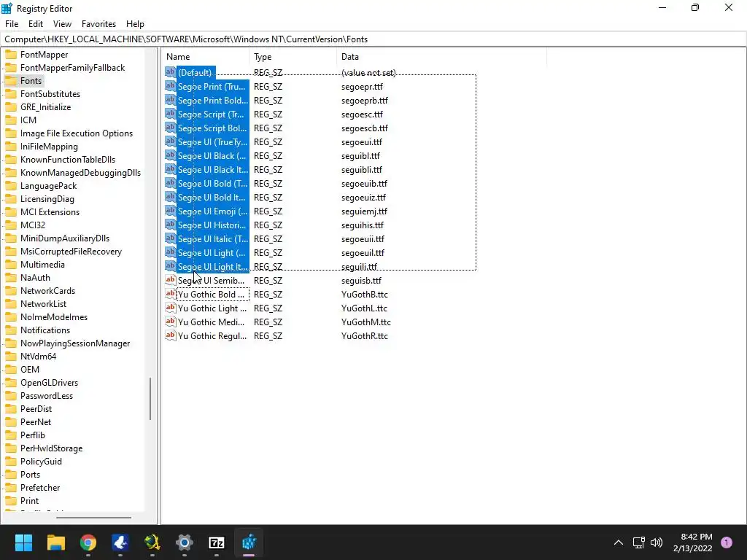Select the FontMapperFamilyFallback key
The width and height of the screenshot is (747, 560).
point(72,68)
